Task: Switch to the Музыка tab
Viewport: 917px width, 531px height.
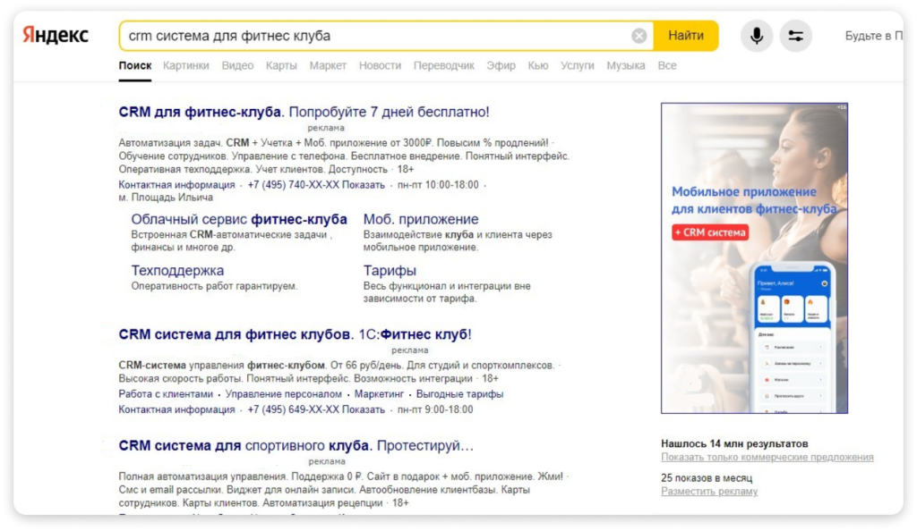Action: tap(626, 65)
